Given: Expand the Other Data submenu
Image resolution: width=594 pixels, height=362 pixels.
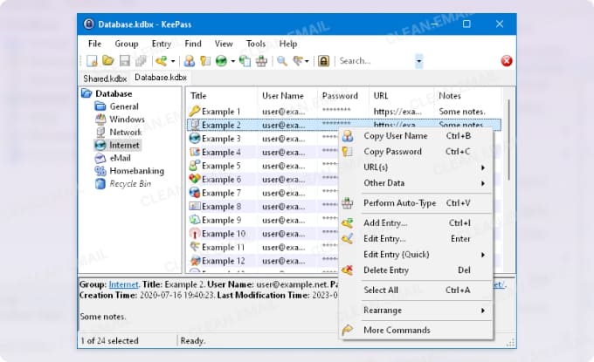Looking at the screenshot, I should coord(416,183).
